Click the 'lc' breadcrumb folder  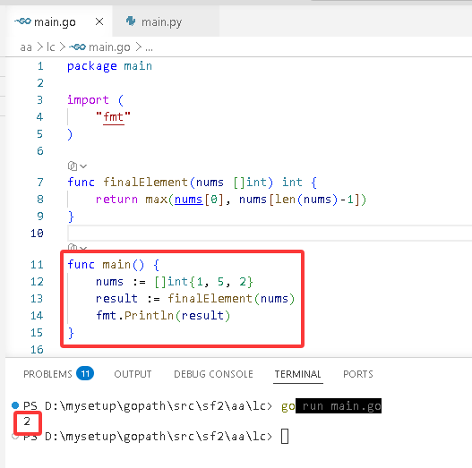point(51,47)
